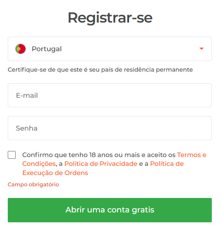Click the Portugal country name text
The width and height of the screenshot is (221, 229).
point(47,49)
